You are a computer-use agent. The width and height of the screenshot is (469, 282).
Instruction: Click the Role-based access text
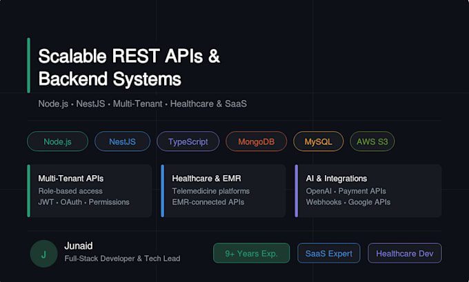(70, 191)
